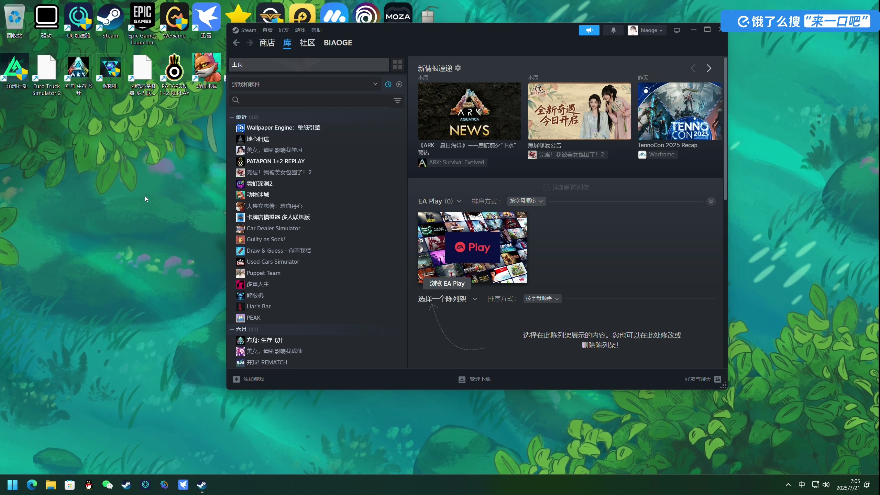Switch to the 商店 tab

267,43
